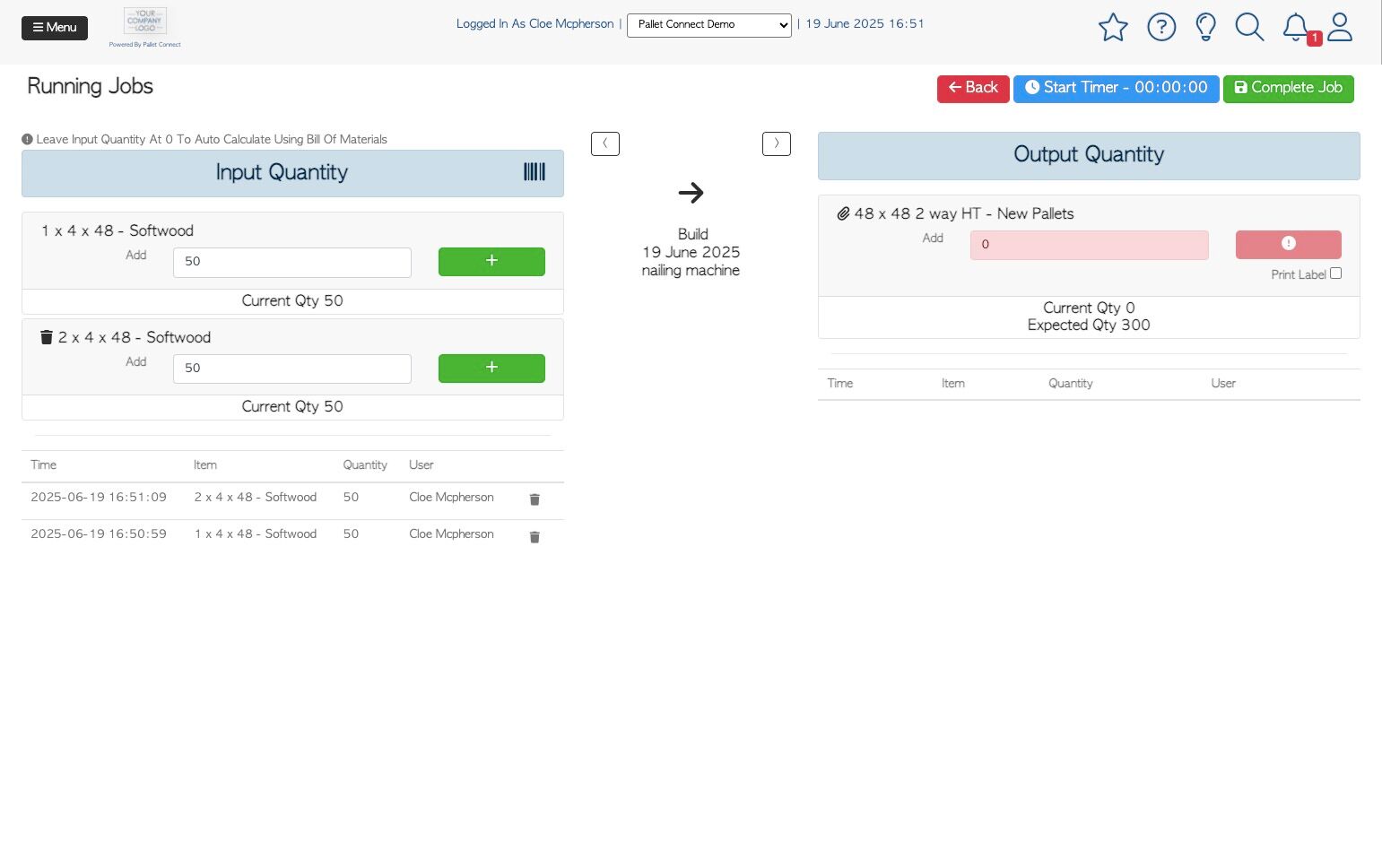The width and height of the screenshot is (1382, 859).
Task: Open the Pallet Connect Demo dropdown
Action: pos(709,25)
